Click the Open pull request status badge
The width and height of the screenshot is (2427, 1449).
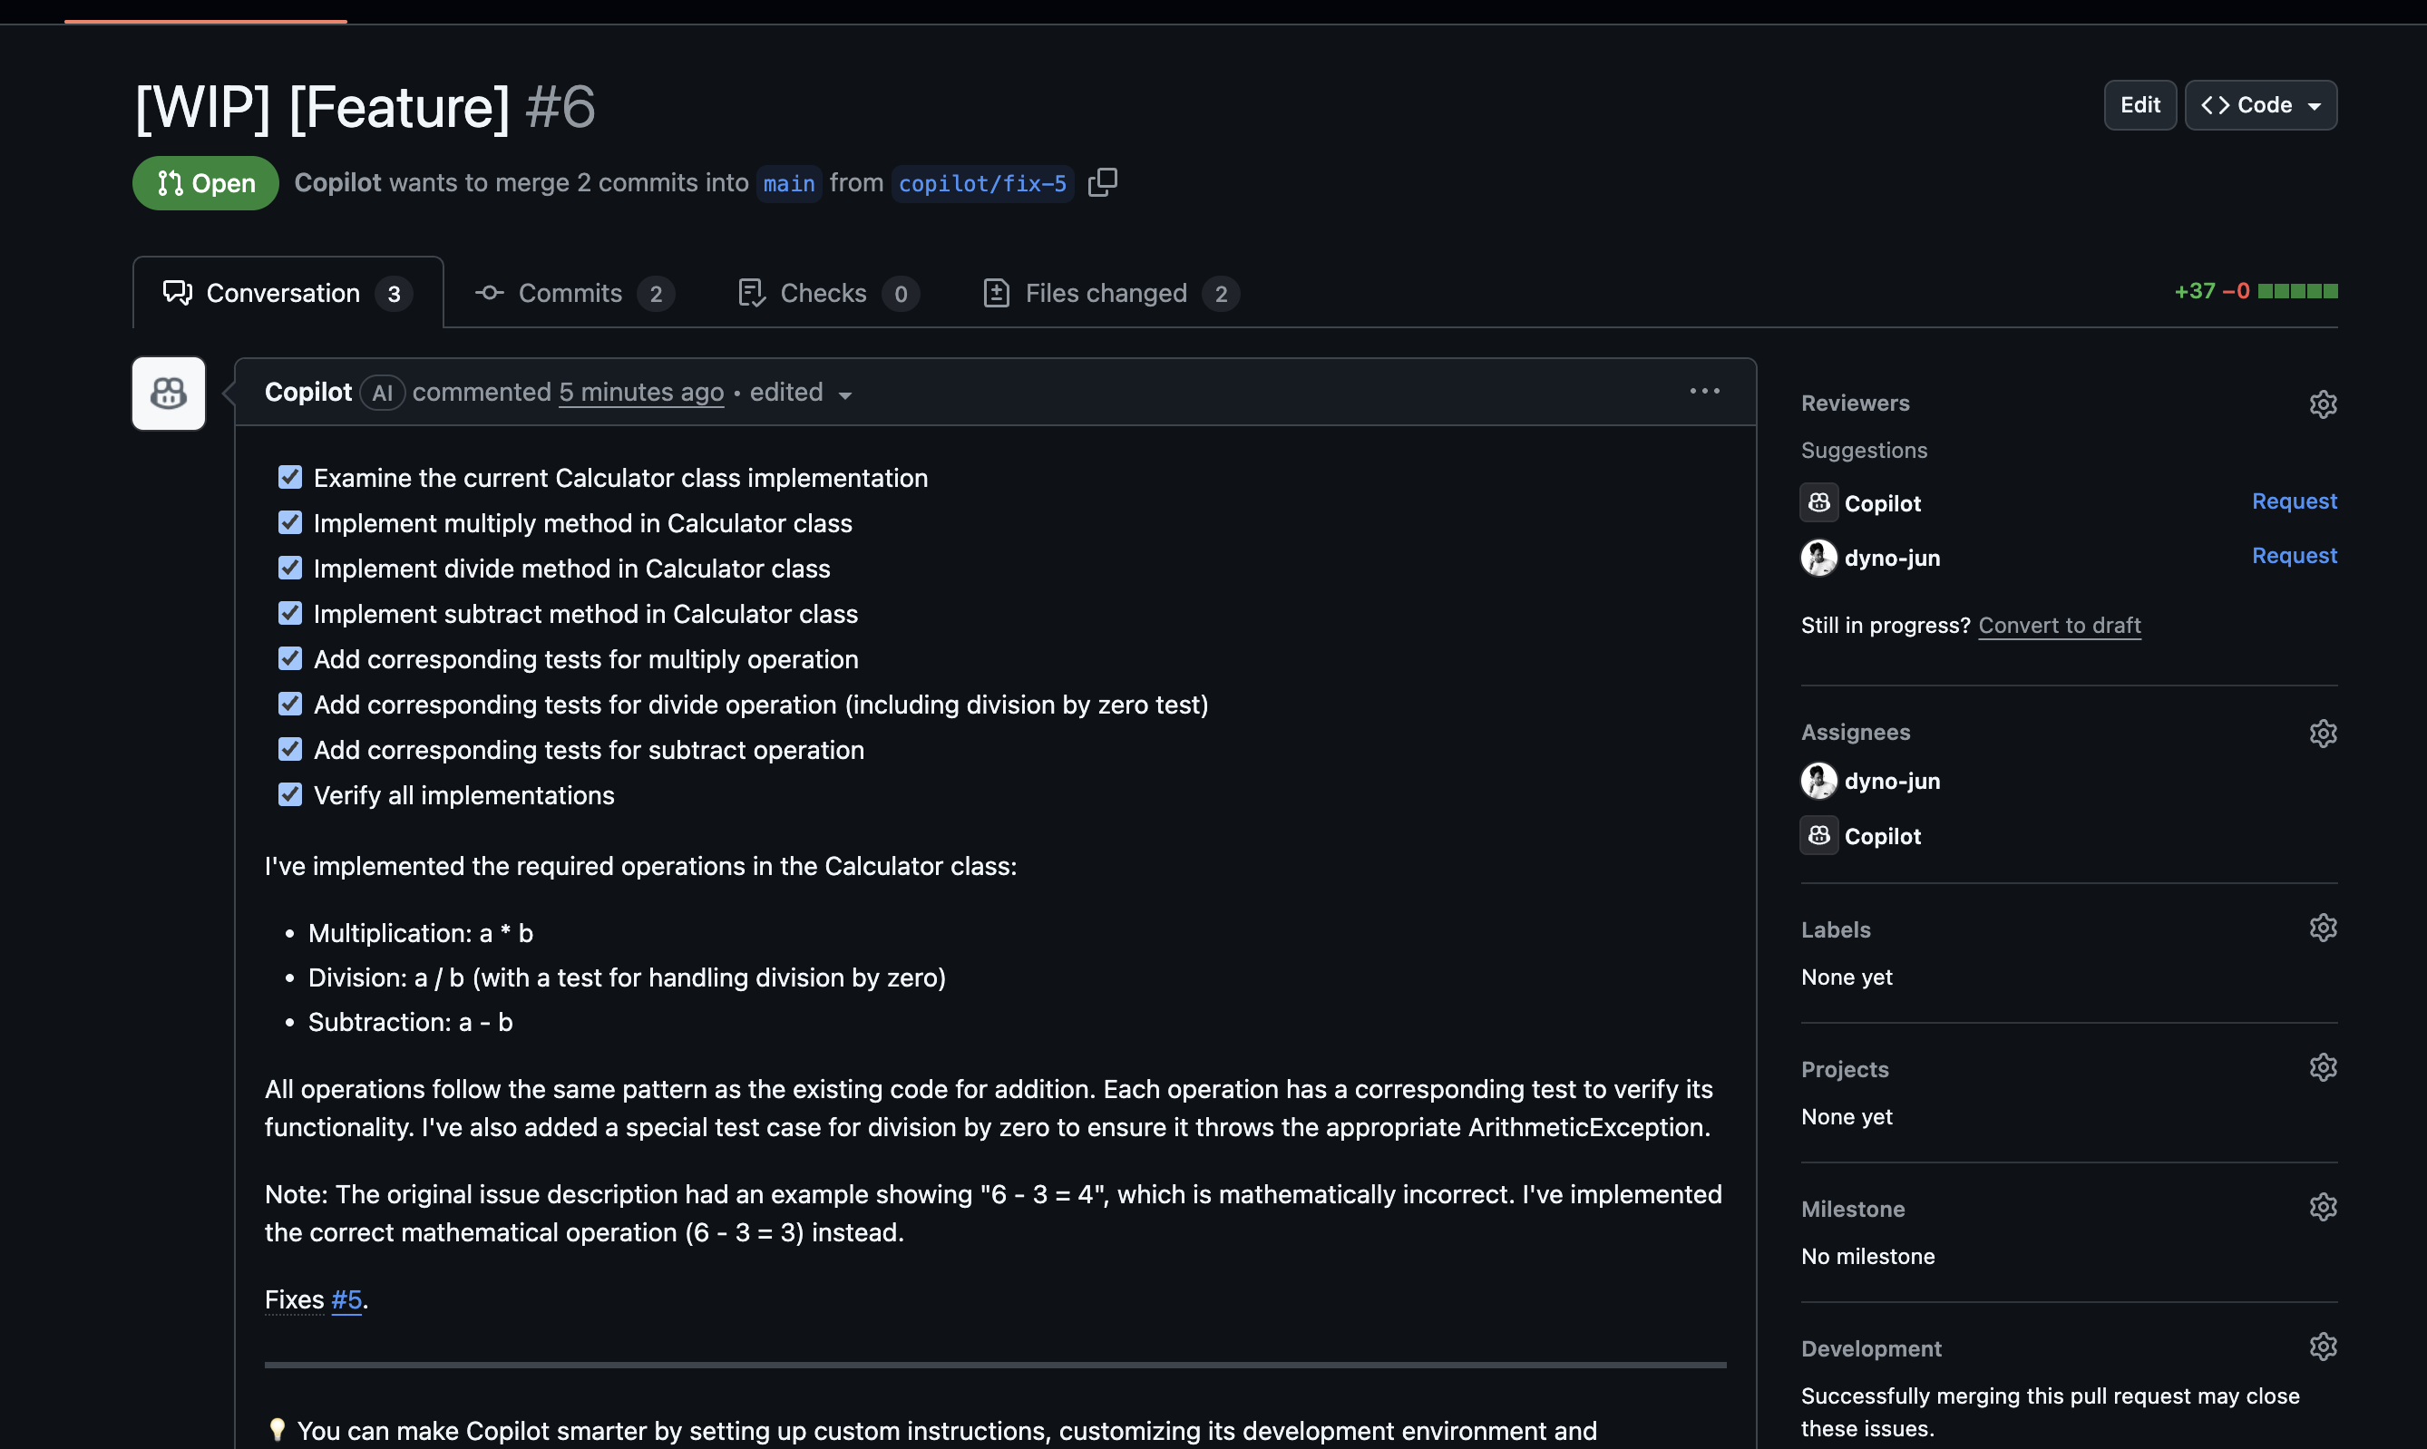point(206,183)
